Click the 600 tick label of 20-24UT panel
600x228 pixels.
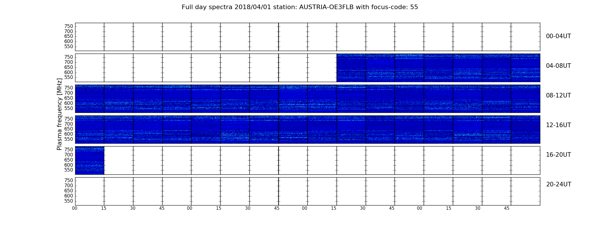point(69,196)
